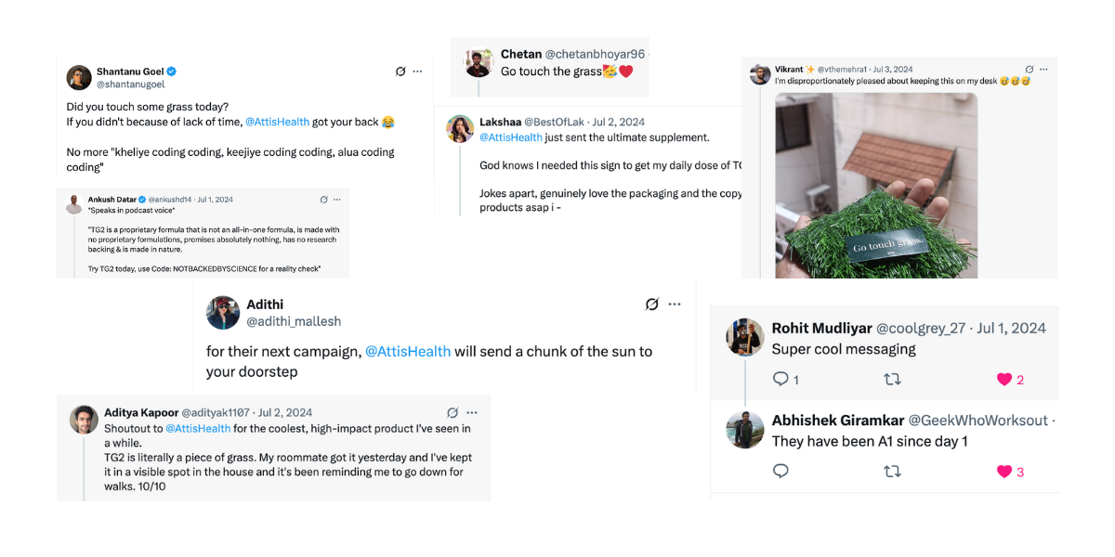Image resolution: width=1115 pixels, height=557 pixels.
Task: Retweet Rohit Mudliyar's tweet
Action: point(892,379)
